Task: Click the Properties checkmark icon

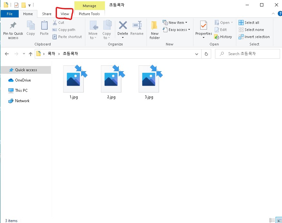Action: point(203,25)
